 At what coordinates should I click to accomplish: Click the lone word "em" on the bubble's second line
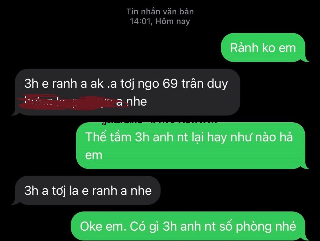(x=94, y=155)
